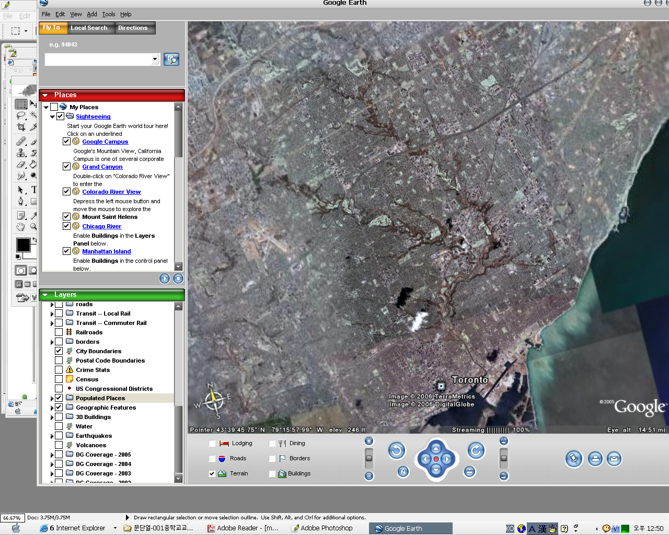Enable the Lodging checkbox
The image size is (669, 535).
(212, 444)
